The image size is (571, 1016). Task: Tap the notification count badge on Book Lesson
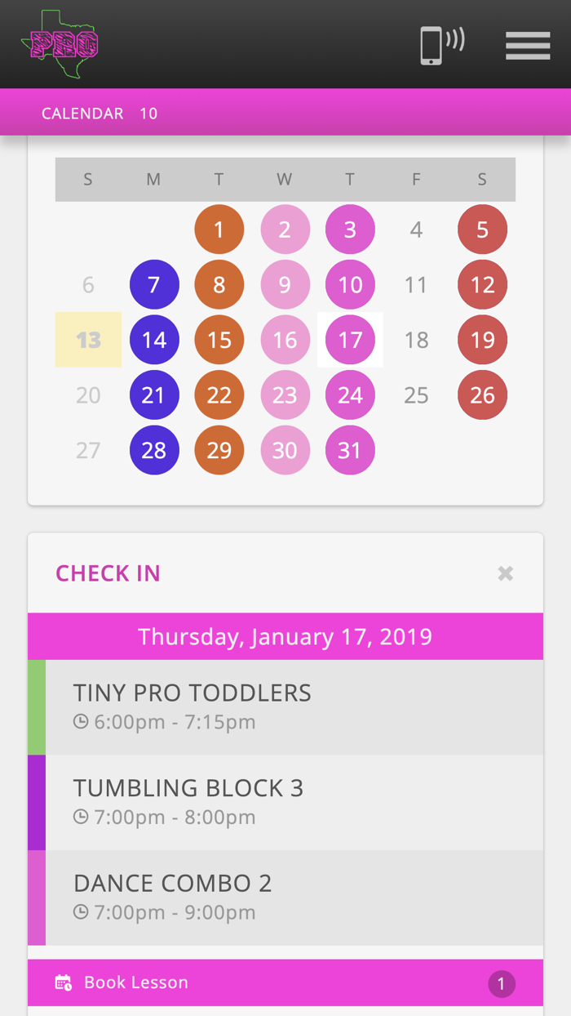click(502, 983)
